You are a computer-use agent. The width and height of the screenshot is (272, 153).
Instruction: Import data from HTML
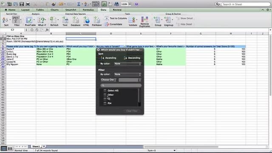click(x=86, y=22)
